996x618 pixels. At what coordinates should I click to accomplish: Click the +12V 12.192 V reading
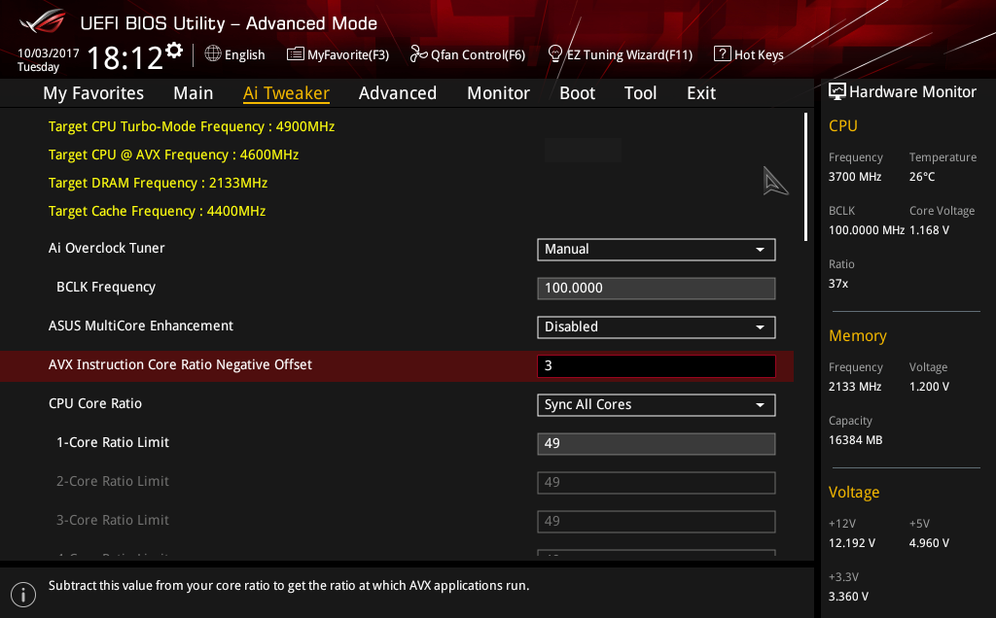pyautogui.click(x=852, y=543)
